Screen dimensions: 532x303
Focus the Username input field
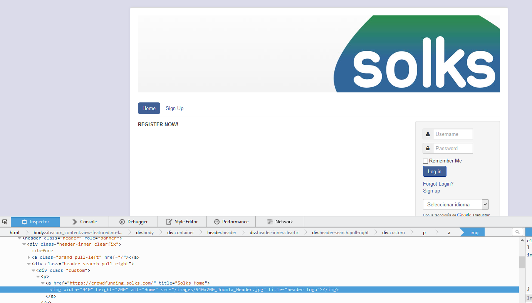(453, 134)
